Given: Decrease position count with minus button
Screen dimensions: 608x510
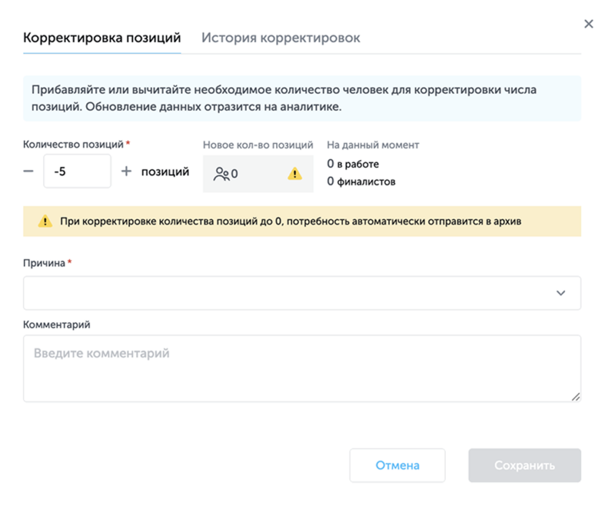Looking at the screenshot, I should click(28, 171).
